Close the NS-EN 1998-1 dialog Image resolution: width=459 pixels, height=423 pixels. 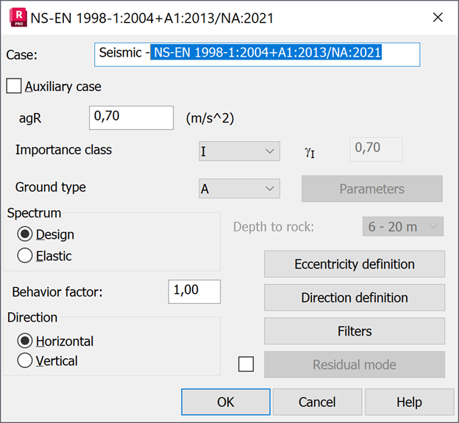click(x=438, y=18)
